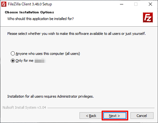Click the FileZilla icon in the title bar

4,4
